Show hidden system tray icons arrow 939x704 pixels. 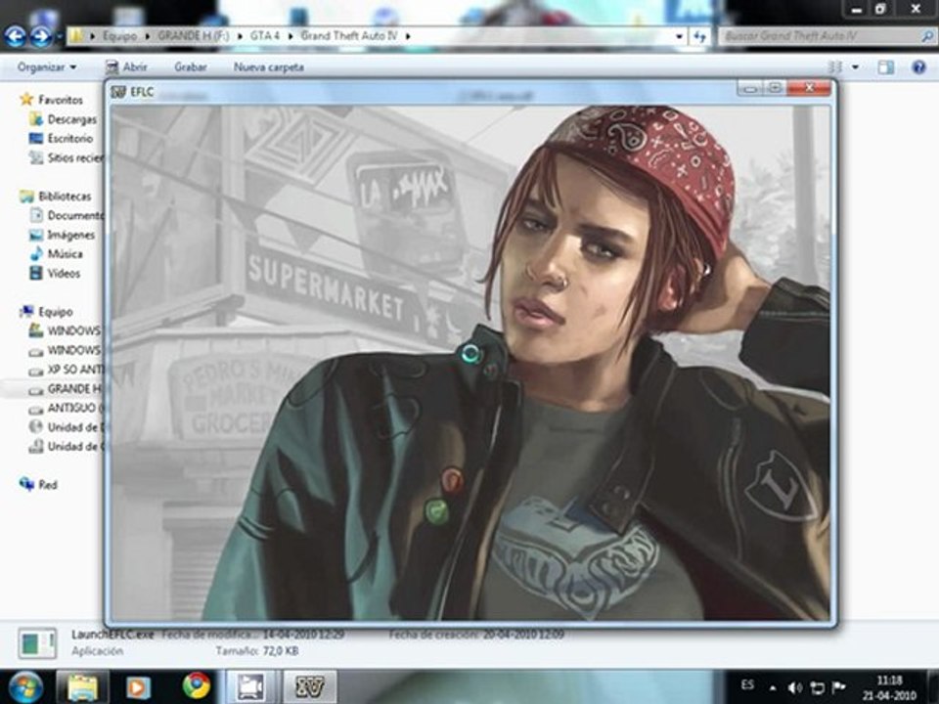(773, 686)
